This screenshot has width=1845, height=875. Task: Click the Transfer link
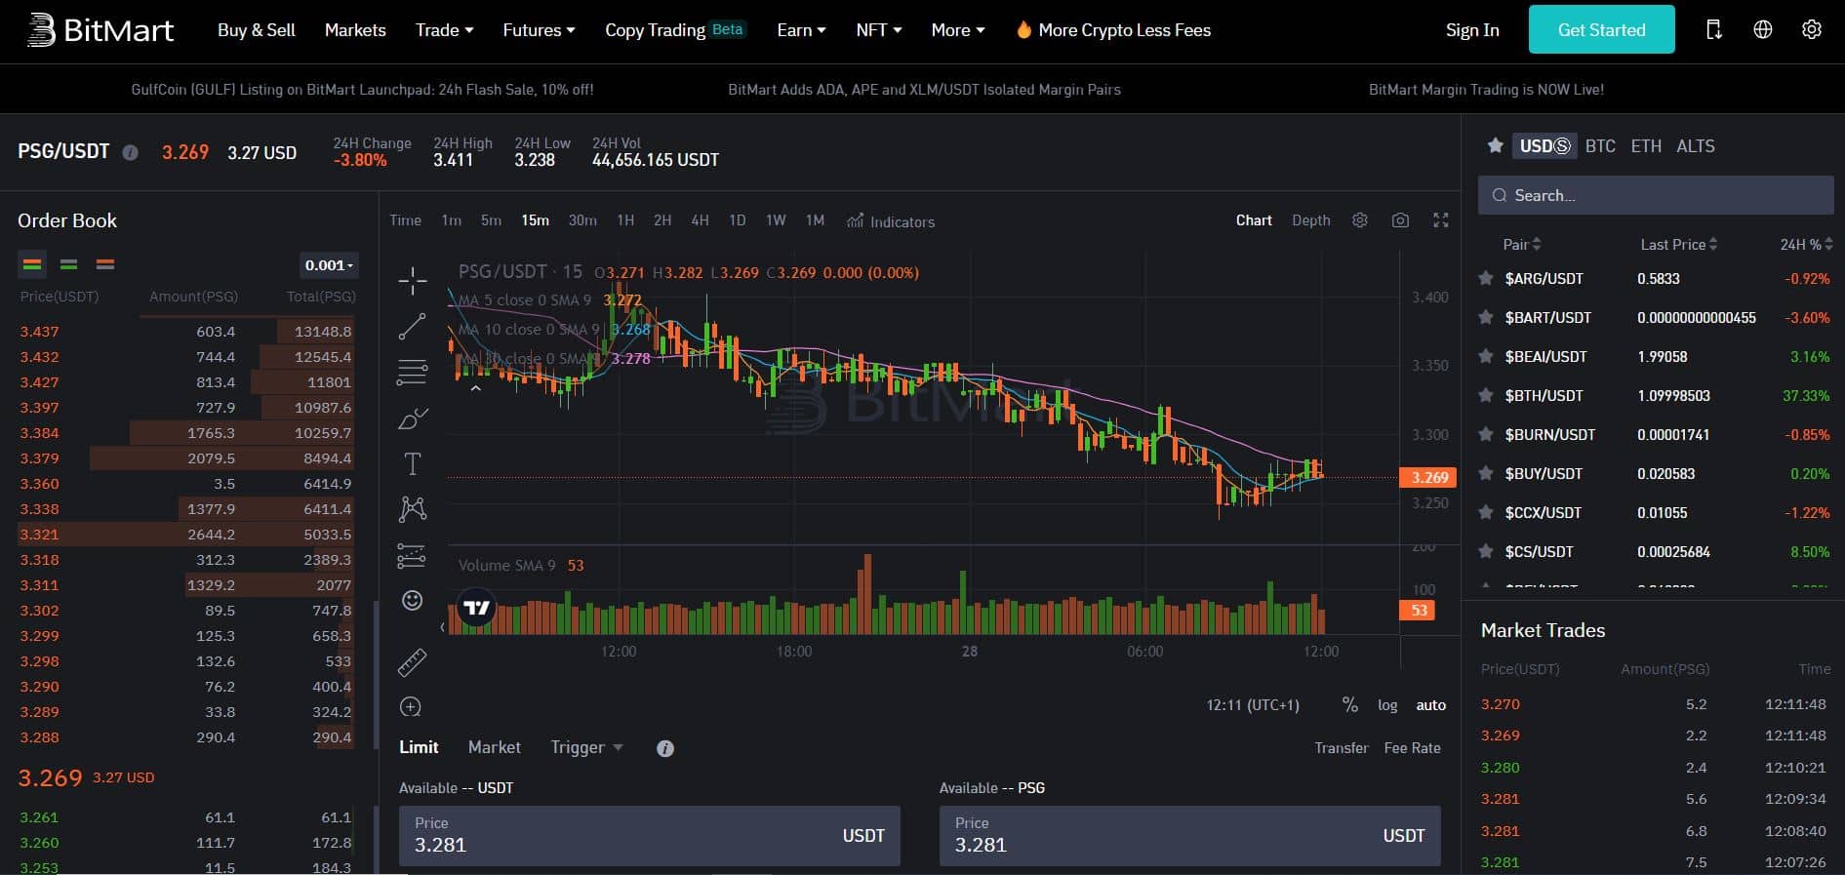pyautogui.click(x=1341, y=748)
